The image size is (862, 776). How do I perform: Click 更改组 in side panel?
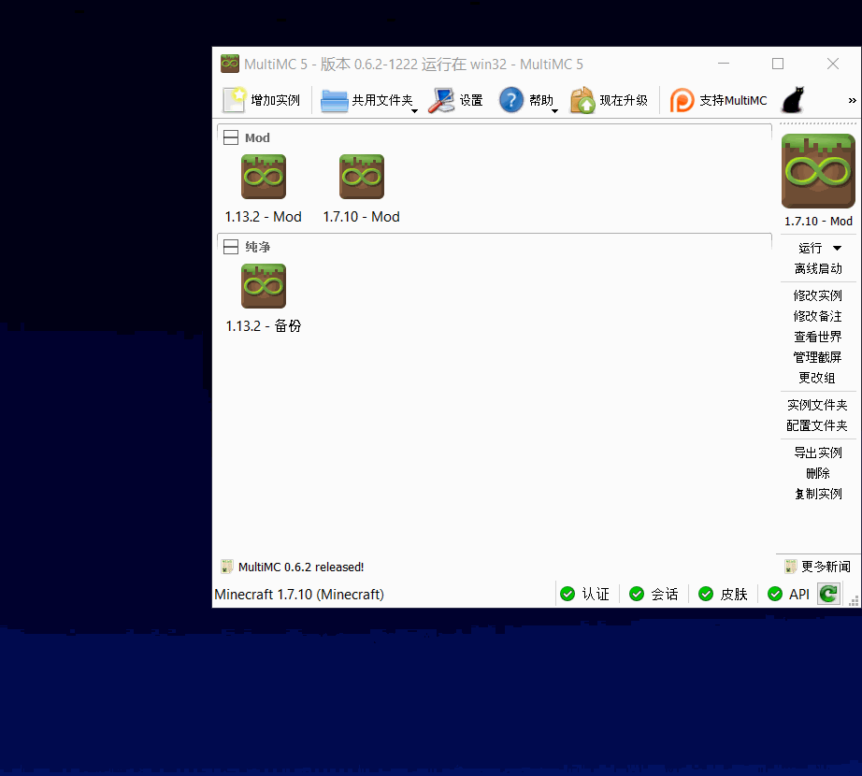pyautogui.click(x=817, y=378)
